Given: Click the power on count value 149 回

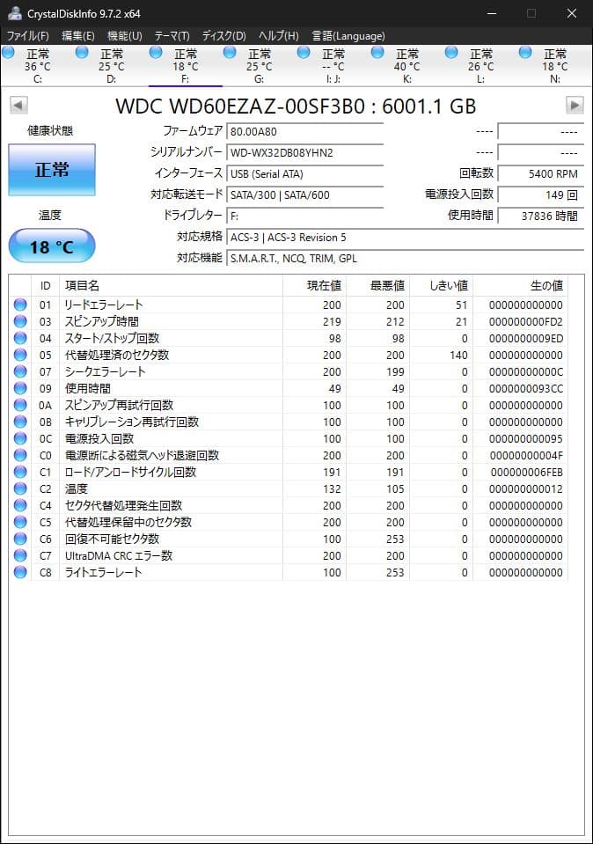Looking at the screenshot, I should click(x=541, y=194).
